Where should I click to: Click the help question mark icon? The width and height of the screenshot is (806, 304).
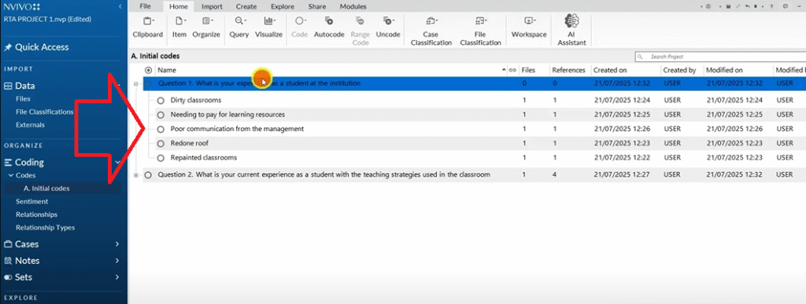(x=771, y=6)
